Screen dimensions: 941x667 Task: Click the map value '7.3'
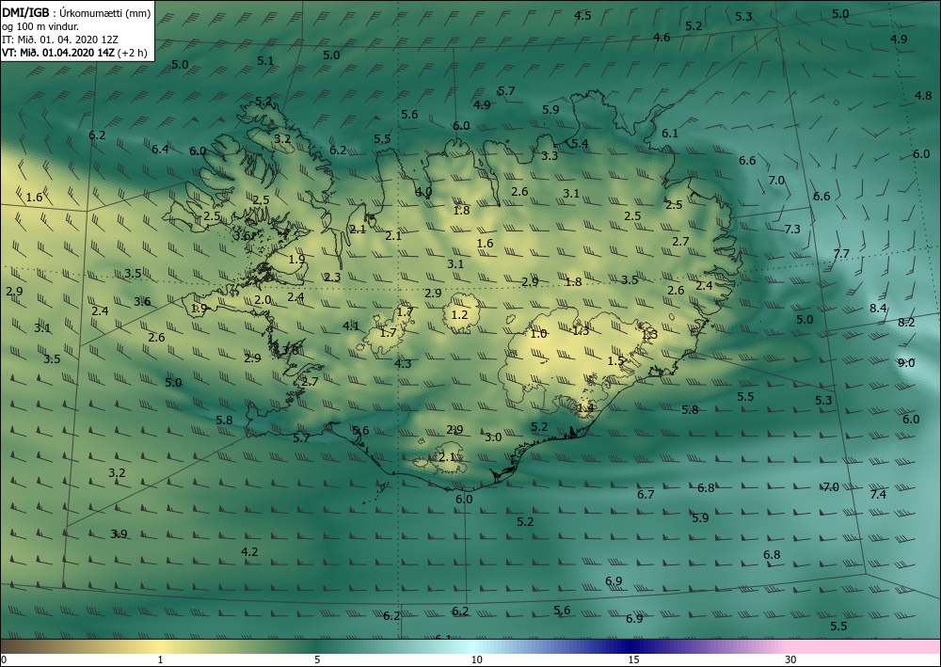[792, 230]
